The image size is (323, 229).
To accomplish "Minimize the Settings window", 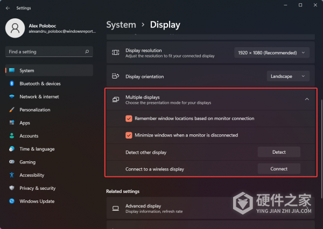I will [285, 5].
